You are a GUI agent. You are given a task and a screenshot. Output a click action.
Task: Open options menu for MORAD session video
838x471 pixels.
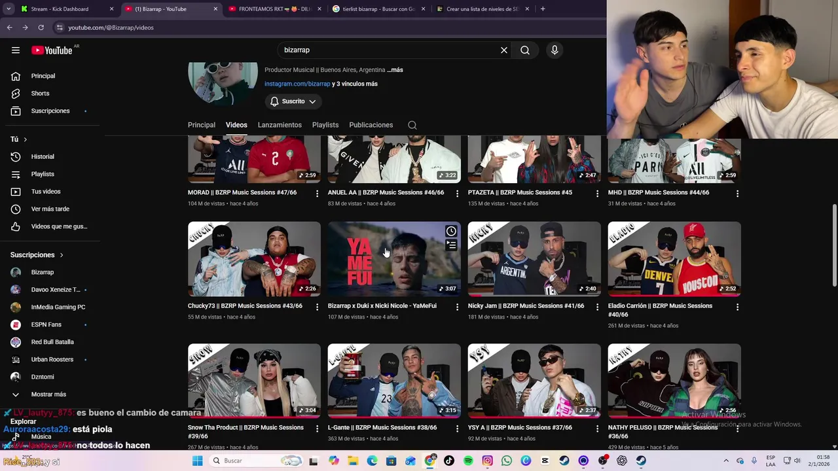[x=317, y=194]
